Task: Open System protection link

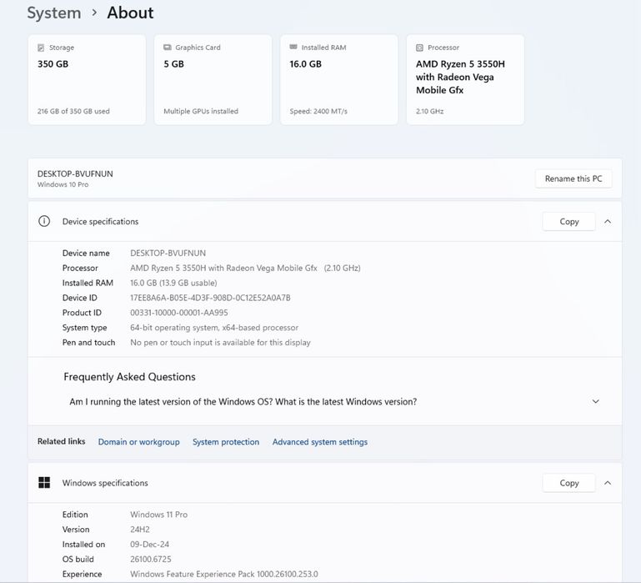Action: [226, 442]
